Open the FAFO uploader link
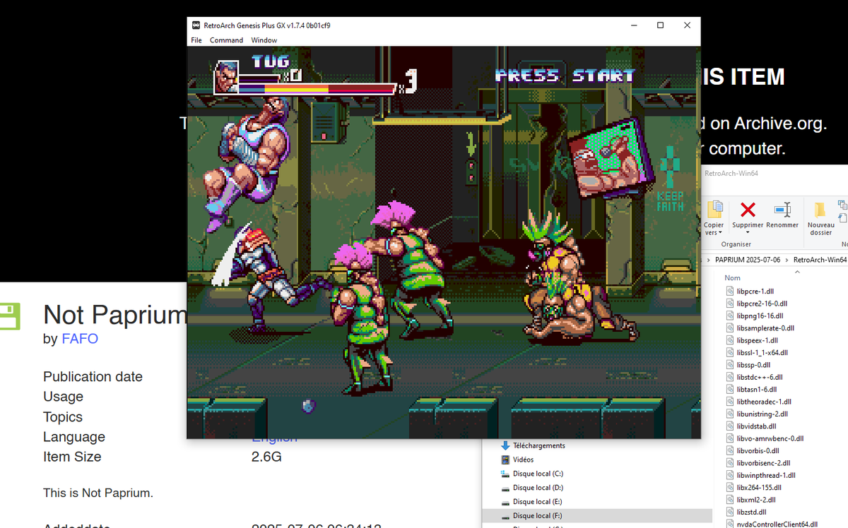Image resolution: width=848 pixels, height=528 pixels. click(x=80, y=339)
